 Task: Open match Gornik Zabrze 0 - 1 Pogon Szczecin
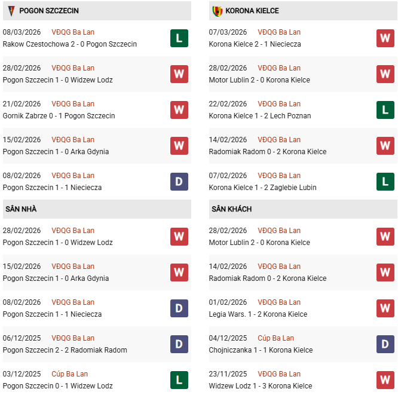tap(59, 116)
